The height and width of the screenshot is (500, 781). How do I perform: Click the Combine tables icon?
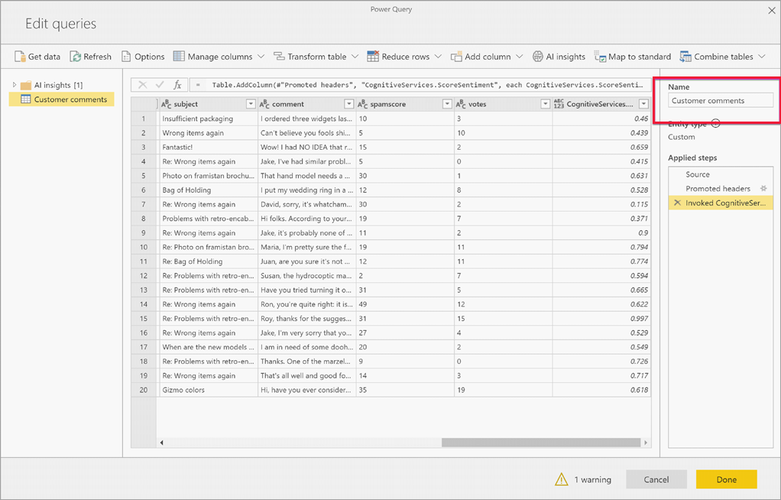pyautogui.click(x=685, y=57)
